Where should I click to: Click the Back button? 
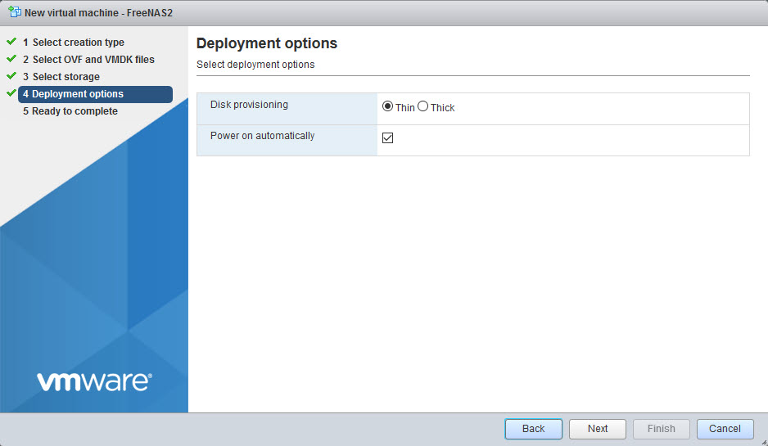pyautogui.click(x=533, y=429)
